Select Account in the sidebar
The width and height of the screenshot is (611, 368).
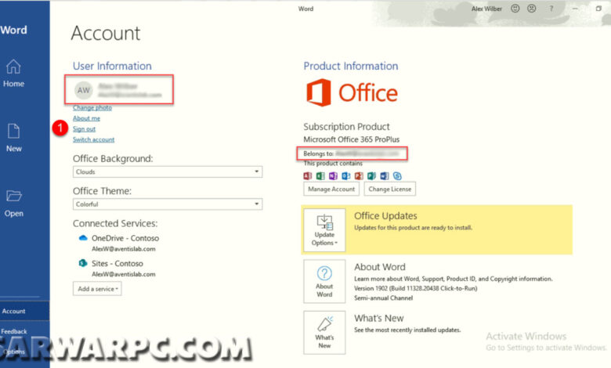coord(24,311)
